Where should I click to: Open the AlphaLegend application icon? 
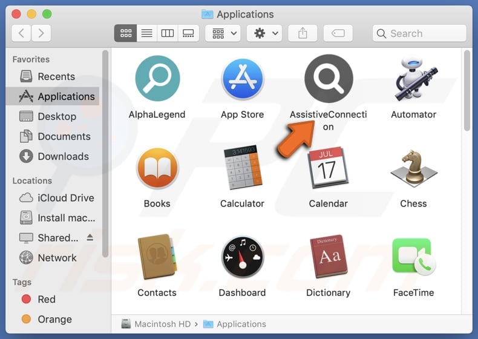tap(157, 79)
